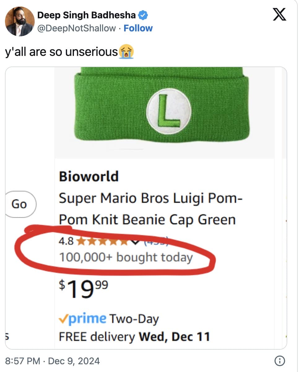
Task: Click the Luigi Pom-Pom Knit Beanie title
Action: click(149, 209)
